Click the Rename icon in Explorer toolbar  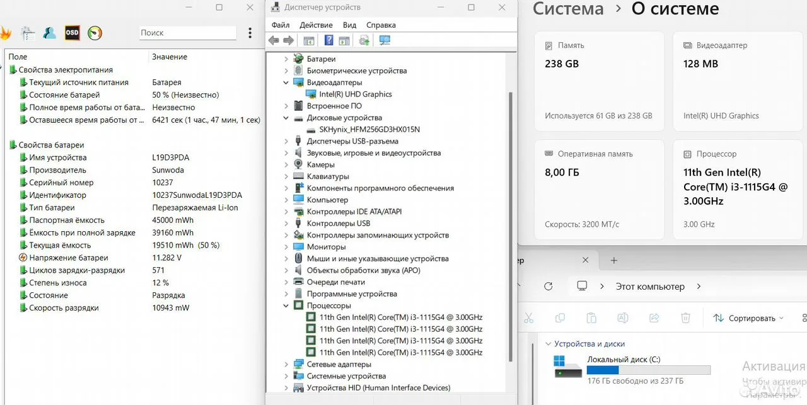[x=623, y=318]
